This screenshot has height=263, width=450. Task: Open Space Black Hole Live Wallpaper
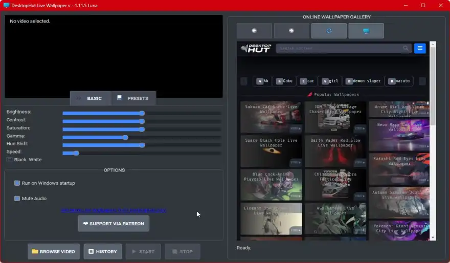[x=271, y=151]
